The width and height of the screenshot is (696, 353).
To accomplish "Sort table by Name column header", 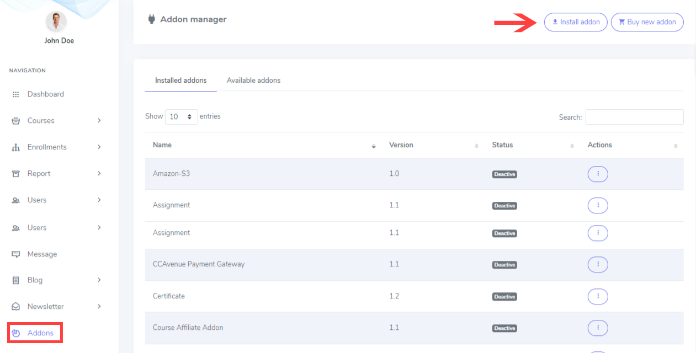I will [x=162, y=145].
